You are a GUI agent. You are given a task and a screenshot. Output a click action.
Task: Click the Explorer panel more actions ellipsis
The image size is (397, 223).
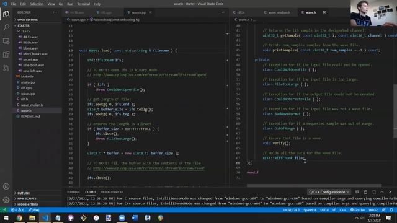[x=55, y=12]
